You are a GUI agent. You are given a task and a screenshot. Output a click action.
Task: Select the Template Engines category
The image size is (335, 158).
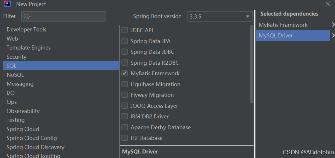61,47
